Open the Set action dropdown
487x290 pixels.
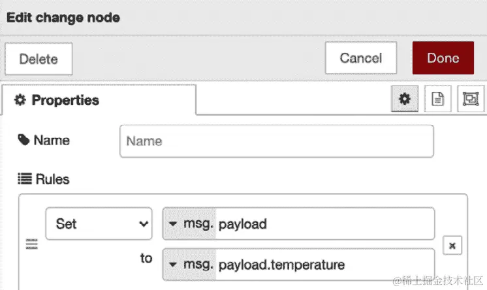(x=99, y=224)
